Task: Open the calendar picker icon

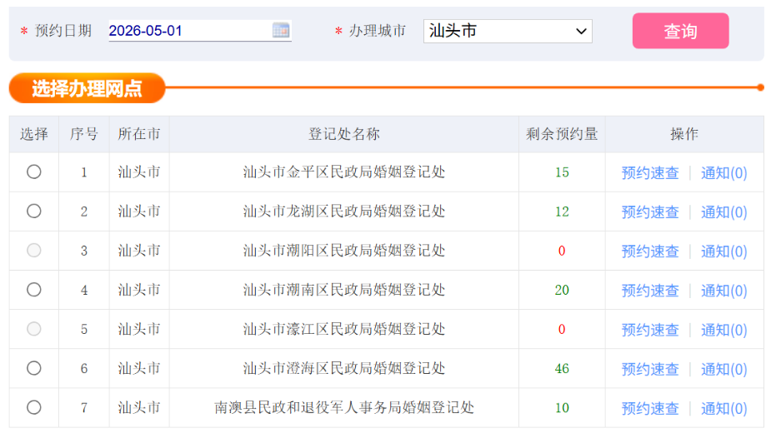Action: tap(281, 30)
